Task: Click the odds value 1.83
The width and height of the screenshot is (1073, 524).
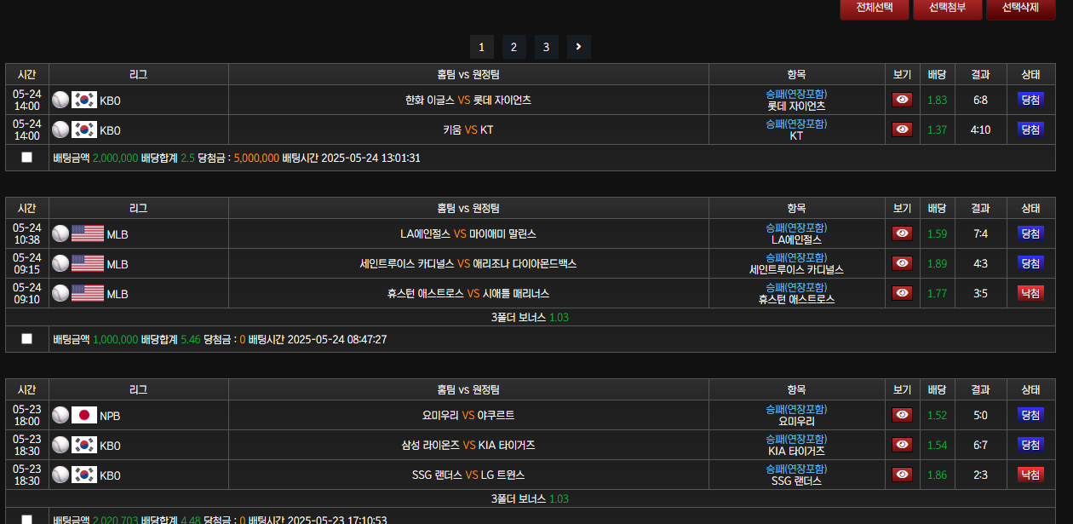Action: coord(937,100)
